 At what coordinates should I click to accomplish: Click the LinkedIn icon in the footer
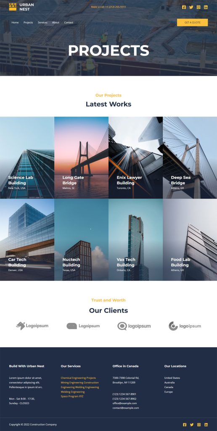click(x=206, y=425)
